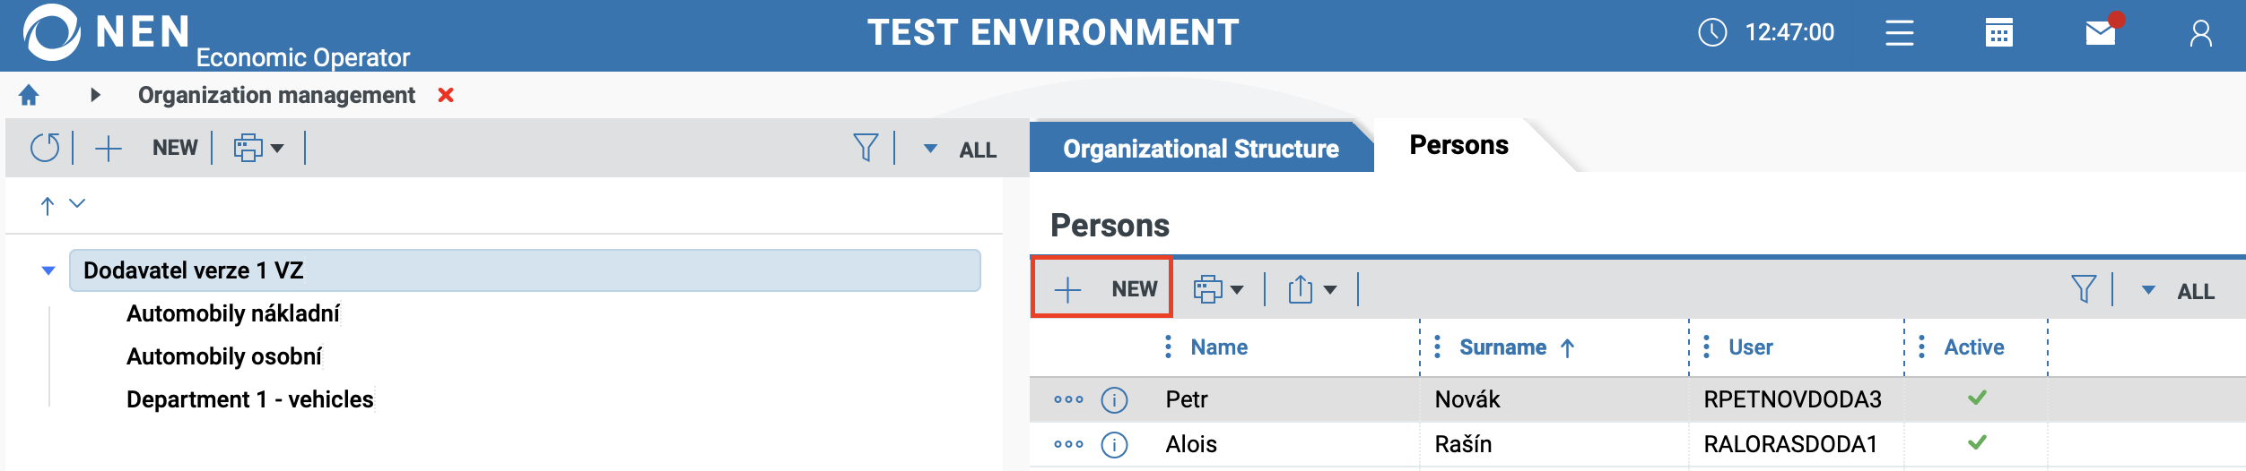The width and height of the screenshot is (2246, 471).
Task: Open row actions for Alois Rašín
Action: (x=1068, y=444)
